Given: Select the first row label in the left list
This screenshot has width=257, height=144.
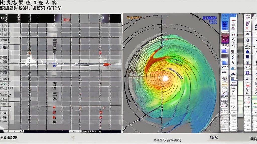Looking at the screenshot, I should 4,25.
